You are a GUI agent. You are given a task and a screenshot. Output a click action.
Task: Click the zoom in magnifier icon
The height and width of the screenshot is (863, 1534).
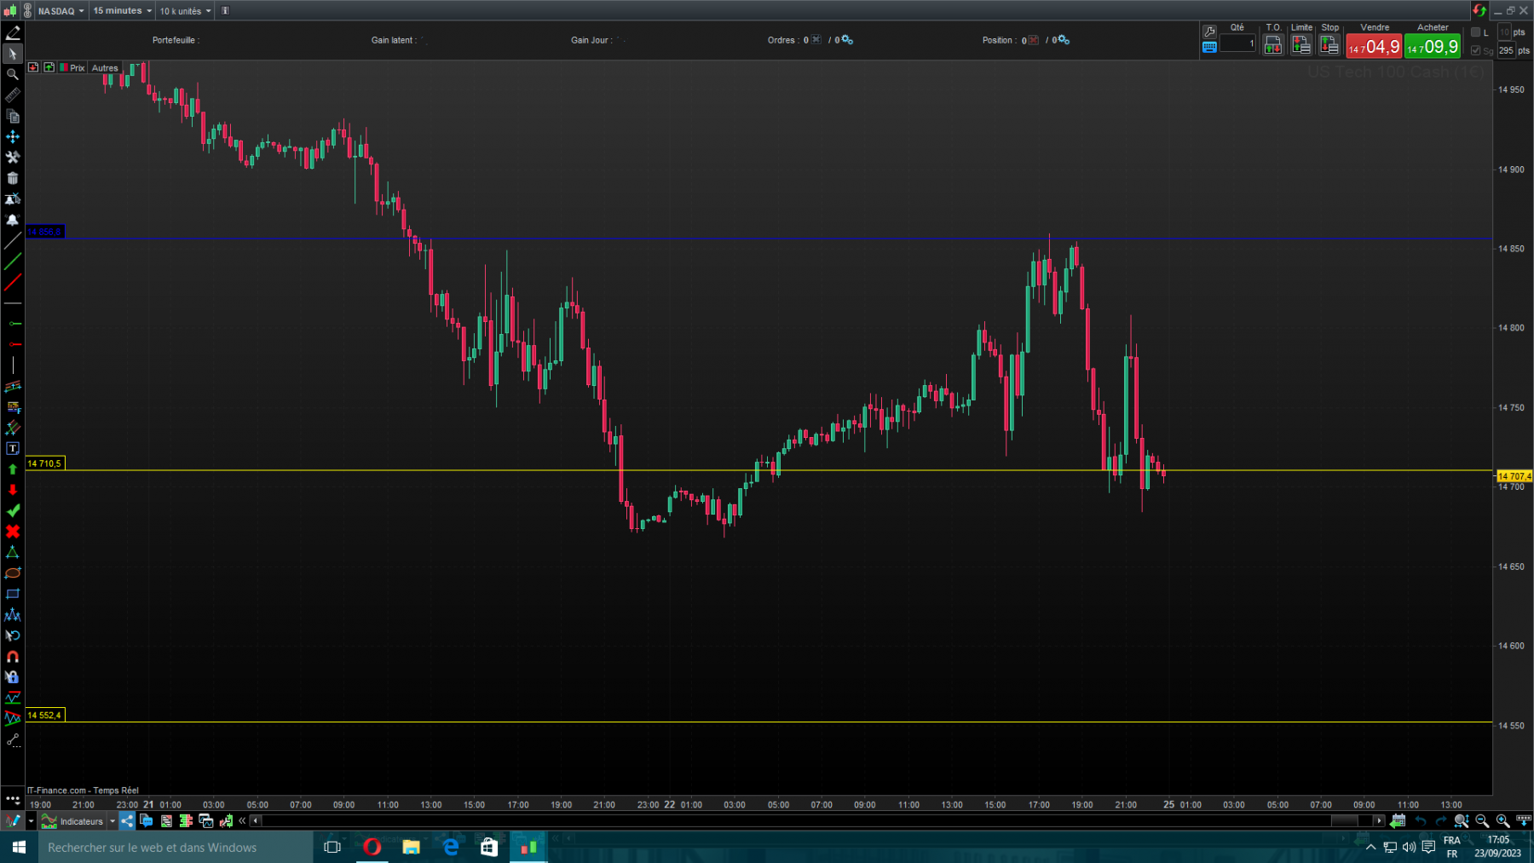click(x=1502, y=821)
